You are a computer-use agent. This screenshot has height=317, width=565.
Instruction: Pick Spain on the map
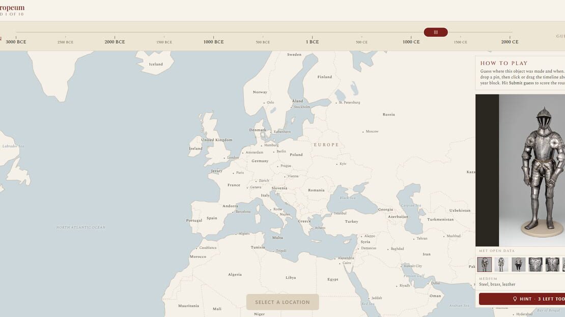tap(212, 218)
